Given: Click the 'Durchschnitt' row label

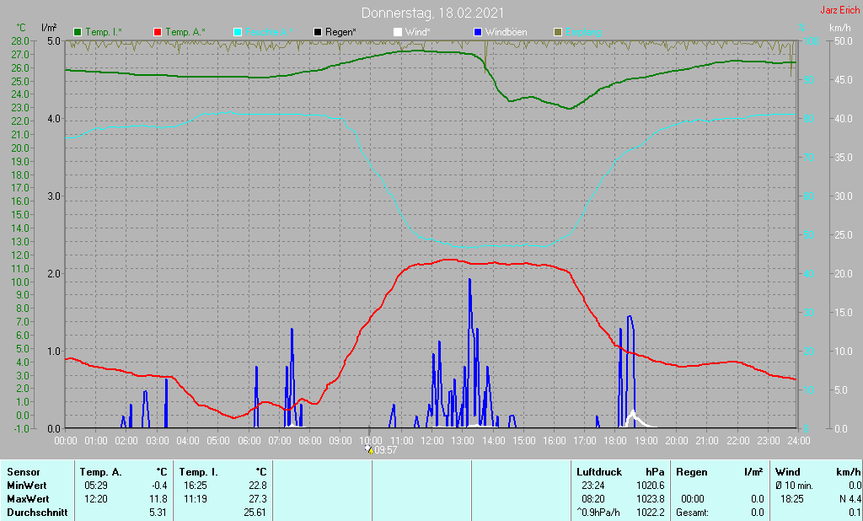Looking at the screenshot, I should [37, 513].
